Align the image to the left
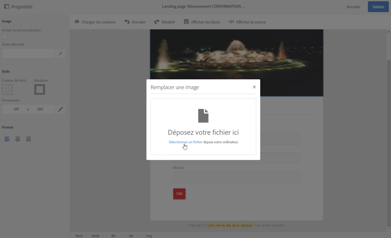The image size is (391, 238). coord(7,139)
